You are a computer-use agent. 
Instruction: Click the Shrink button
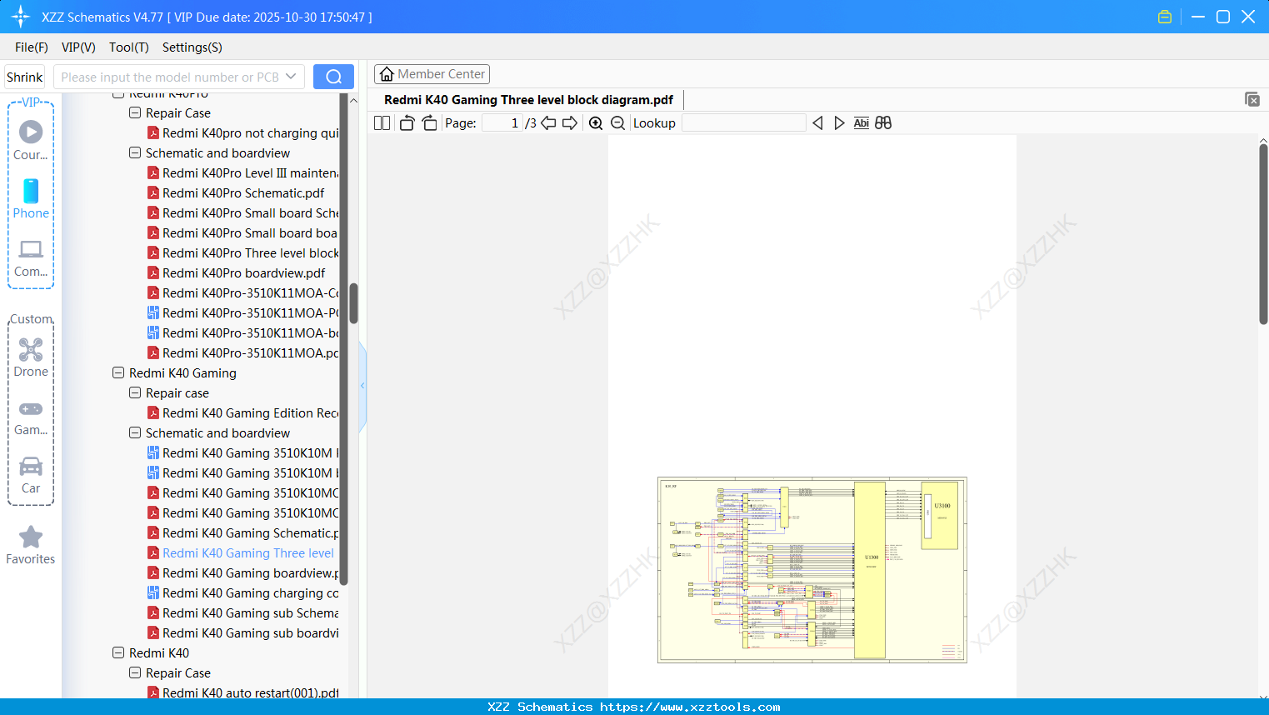pyautogui.click(x=24, y=76)
